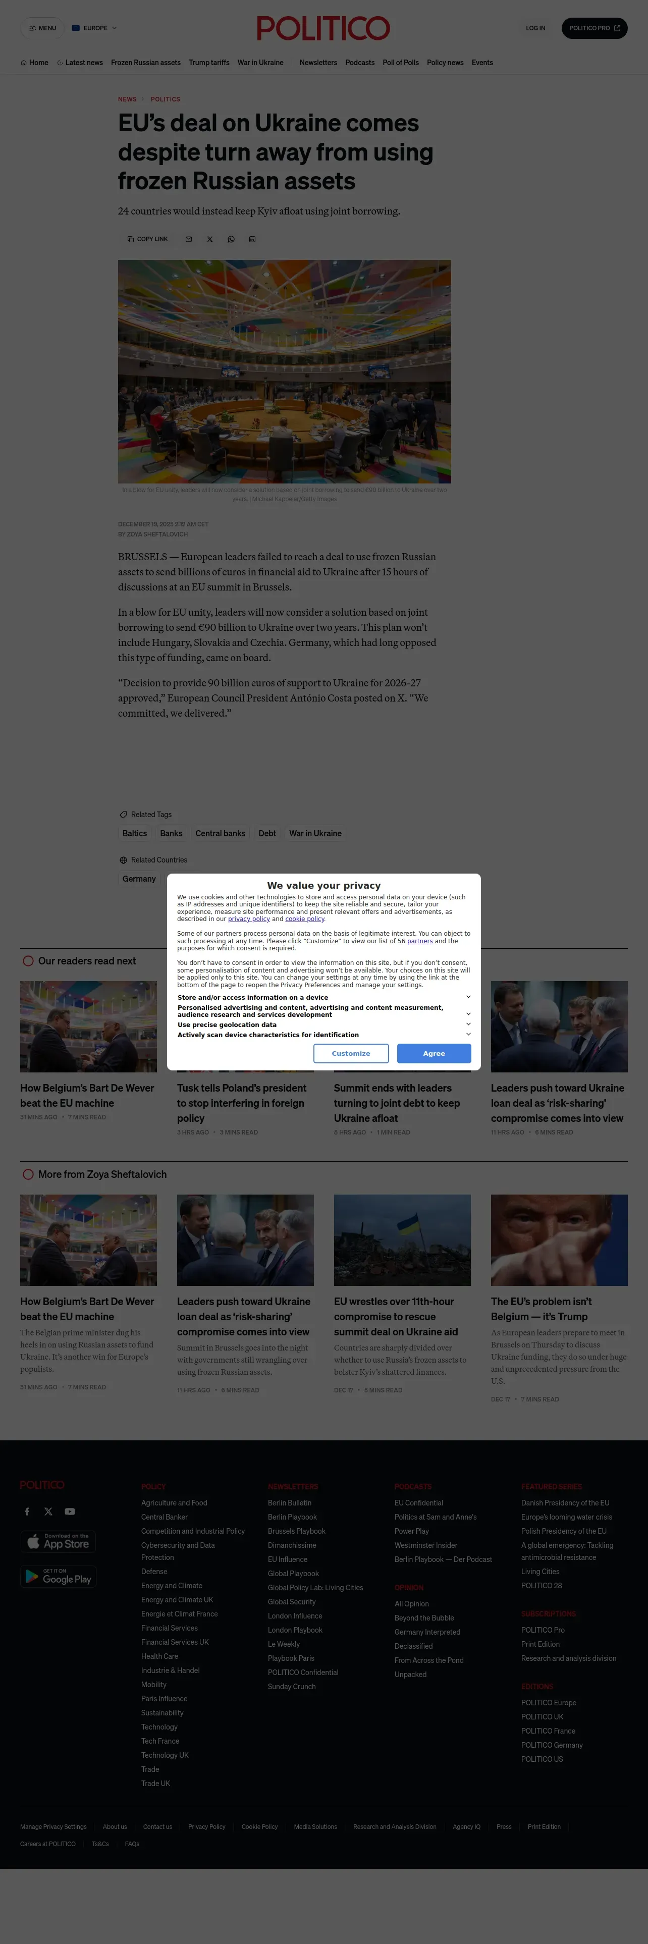Open the EUROPE edition dropdown

(94, 28)
